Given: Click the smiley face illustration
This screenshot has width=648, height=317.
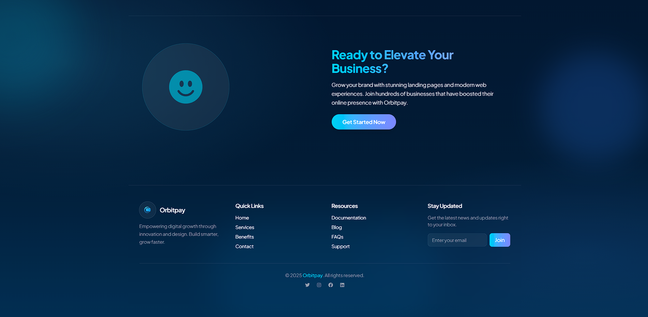Looking at the screenshot, I should (186, 87).
